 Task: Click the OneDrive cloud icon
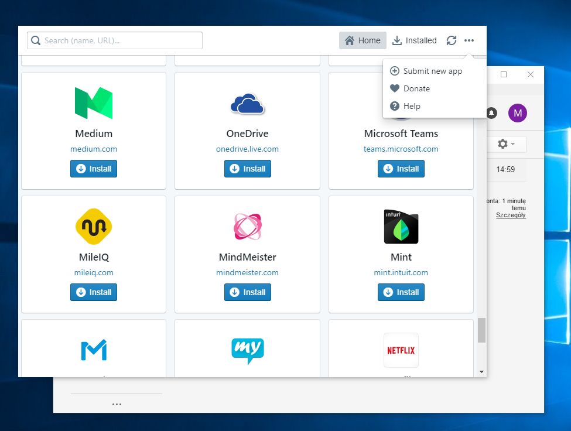(247, 104)
